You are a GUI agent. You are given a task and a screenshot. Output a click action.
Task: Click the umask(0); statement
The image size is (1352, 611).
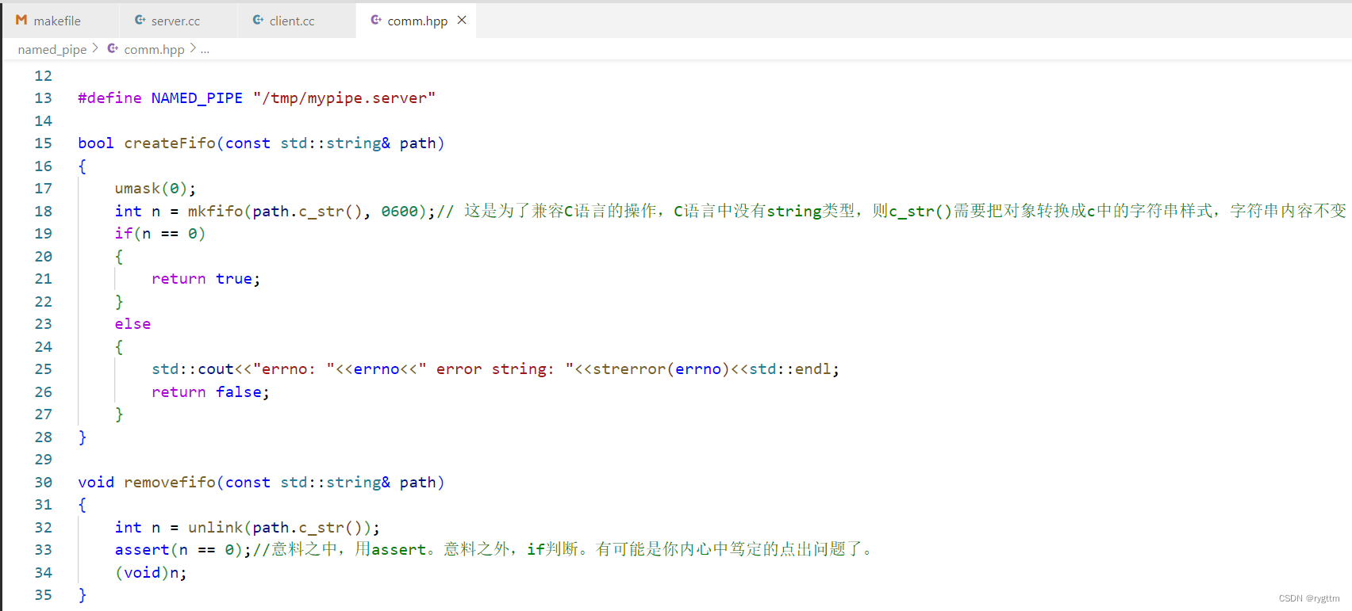156,189
